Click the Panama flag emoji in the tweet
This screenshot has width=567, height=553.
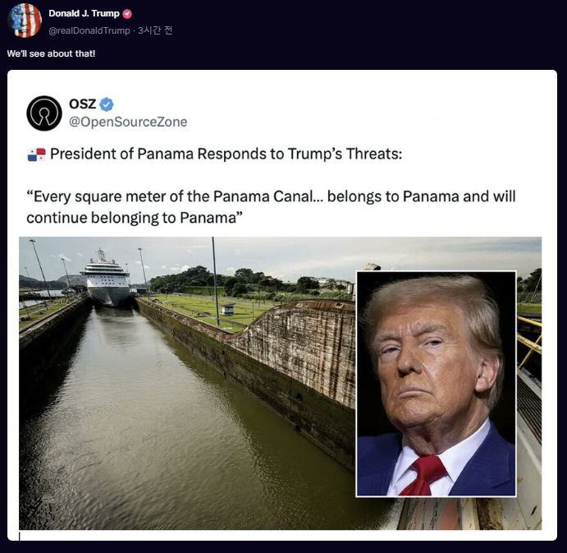[37, 154]
